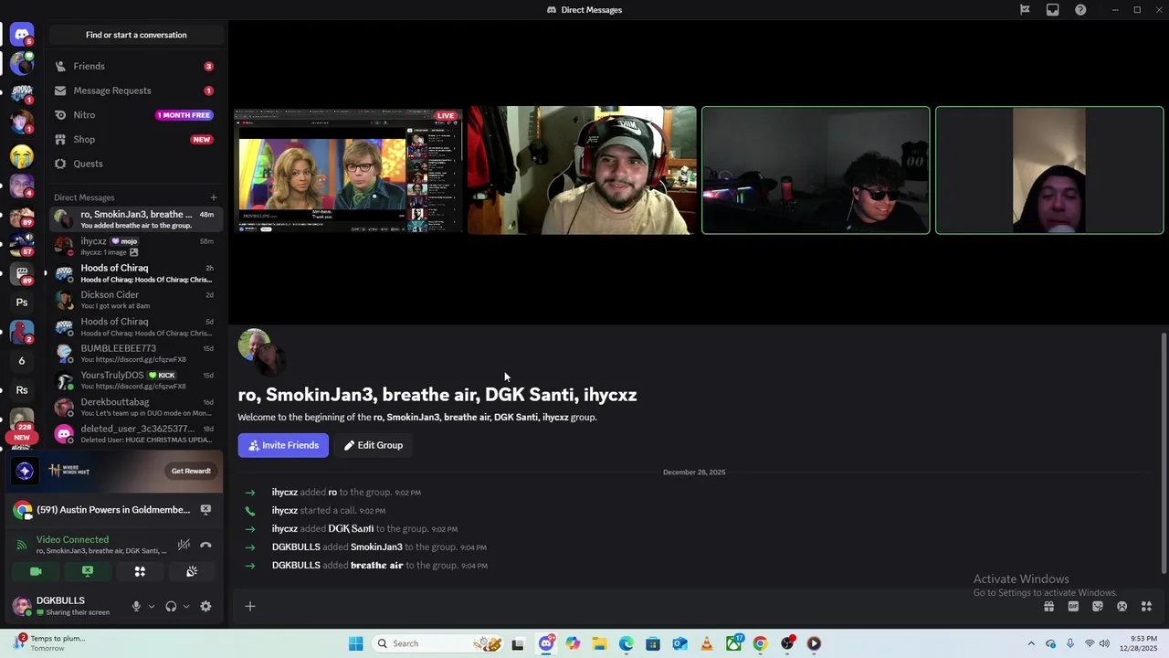The height and width of the screenshot is (658, 1169).
Task: Open the Help icon in title bar
Action: tap(1080, 10)
